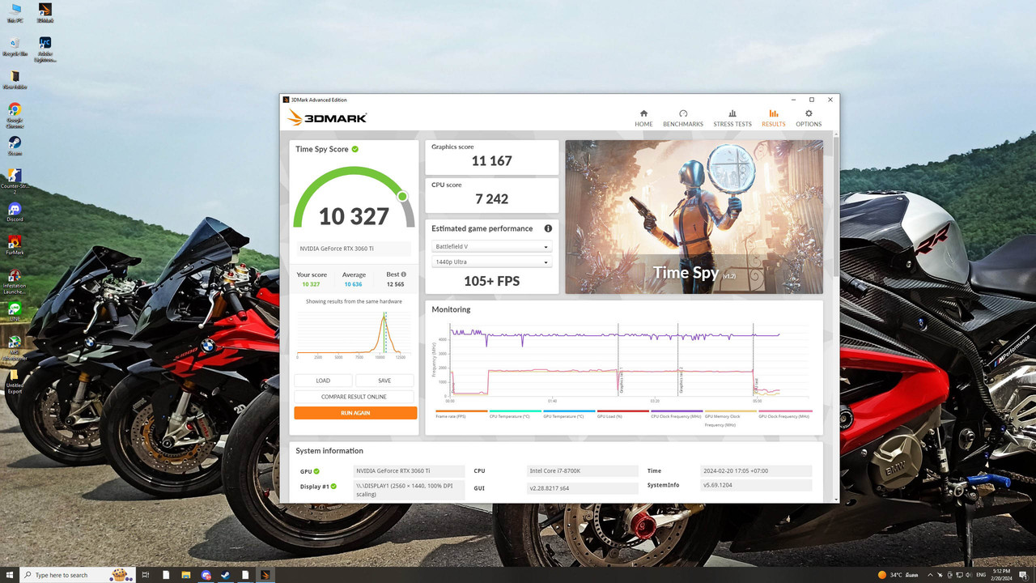This screenshot has width=1036, height=583.
Task: Switch to STRESS TESTS tab
Action: tap(732, 118)
